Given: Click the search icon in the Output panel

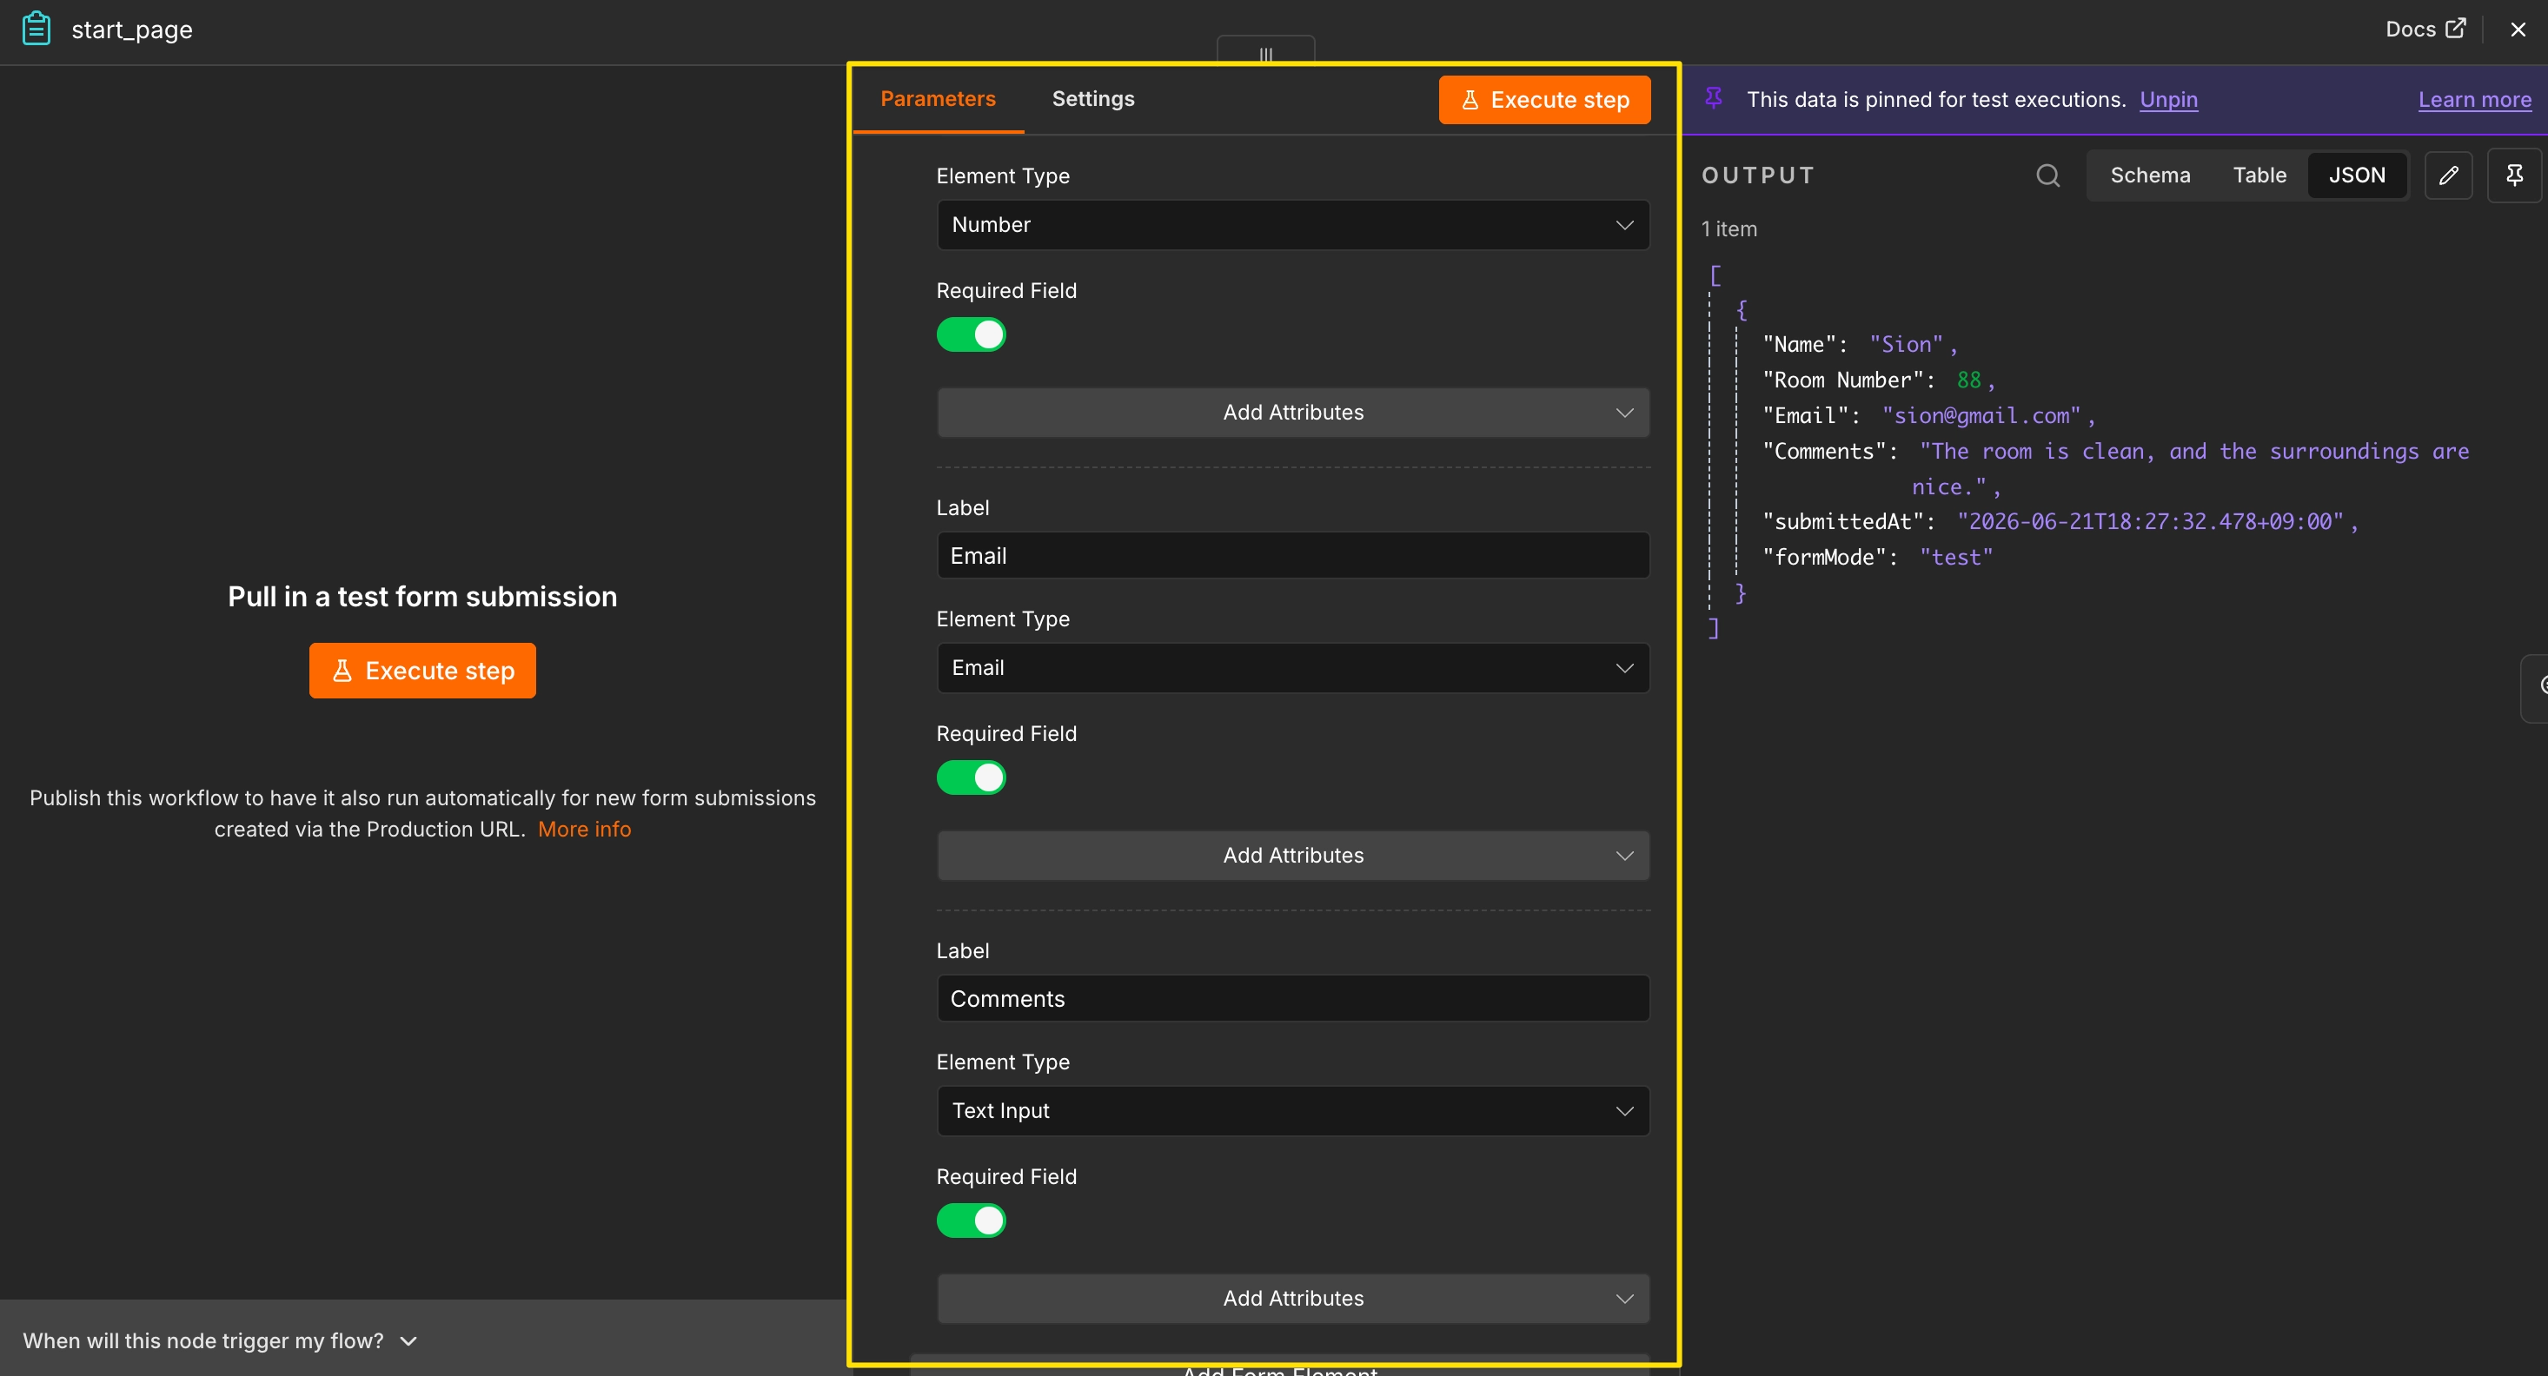Looking at the screenshot, I should tap(2047, 175).
